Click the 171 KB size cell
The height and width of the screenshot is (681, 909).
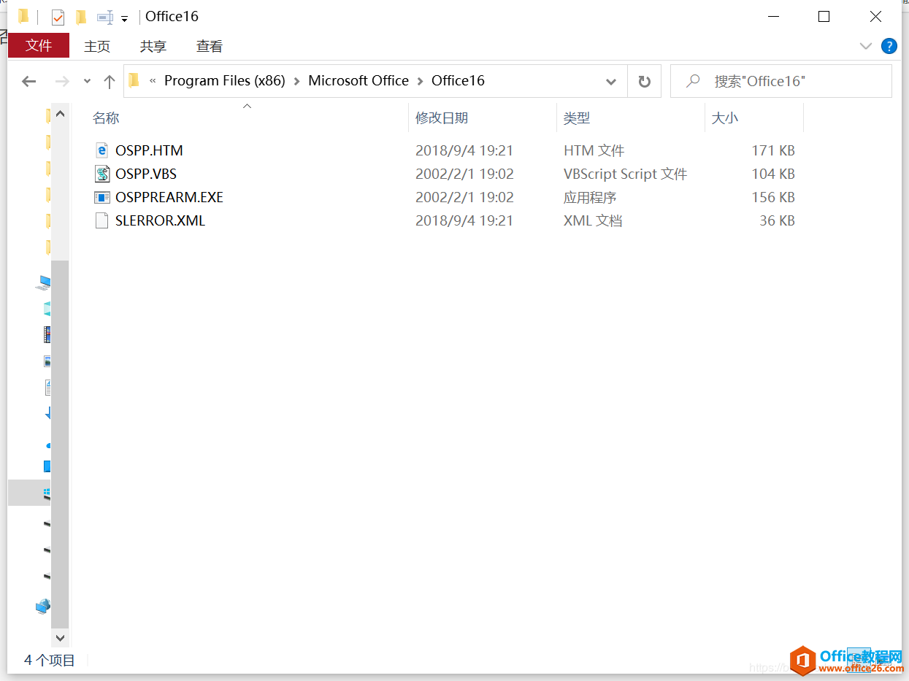773,150
